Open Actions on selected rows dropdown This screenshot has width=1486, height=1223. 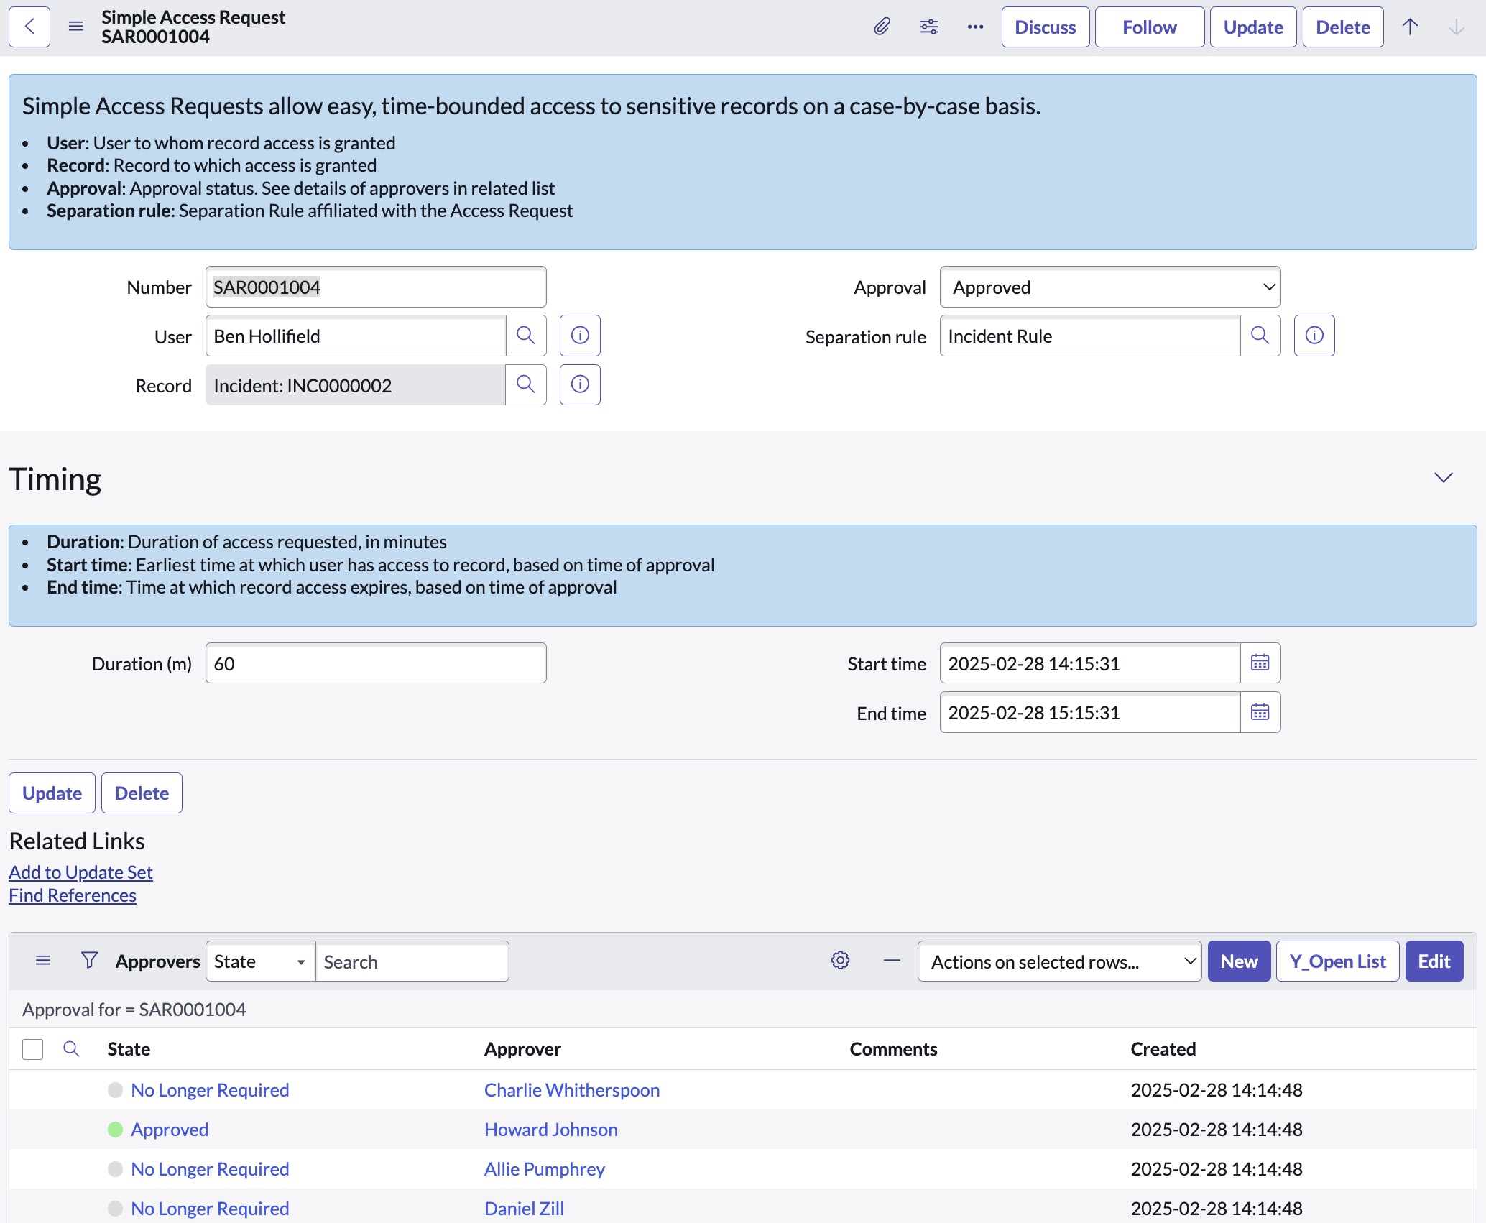(1059, 961)
